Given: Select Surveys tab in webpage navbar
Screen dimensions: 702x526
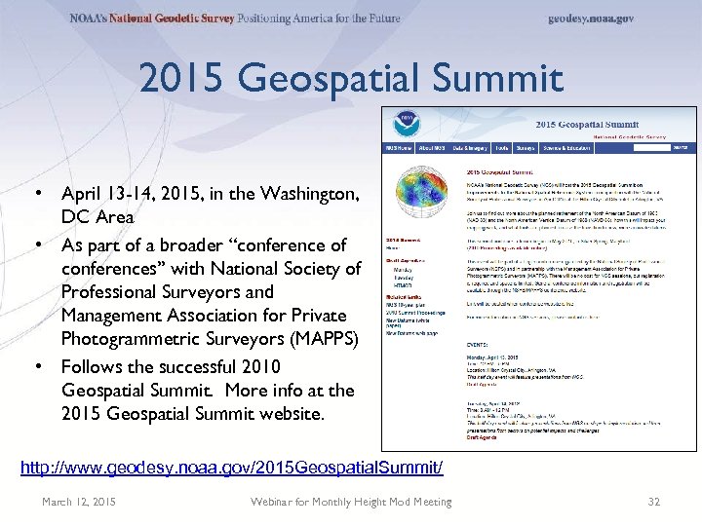Looking at the screenshot, I should [526, 148].
